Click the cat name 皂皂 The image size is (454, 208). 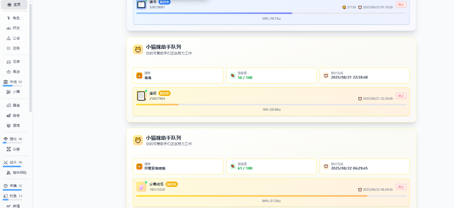pyautogui.click(x=148, y=78)
